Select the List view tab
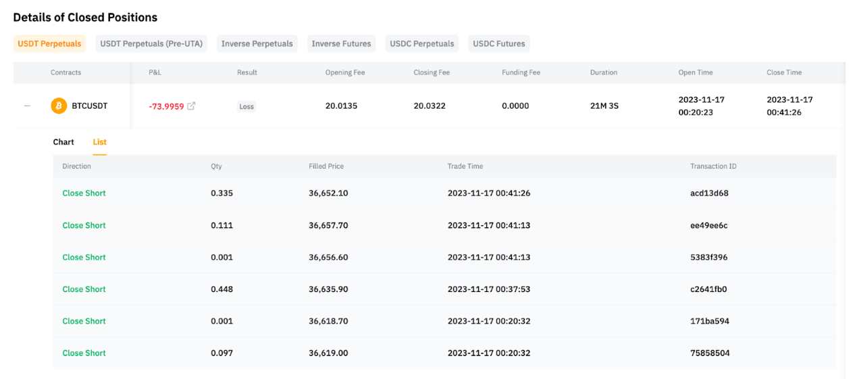The image size is (855, 379). [99, 142]
